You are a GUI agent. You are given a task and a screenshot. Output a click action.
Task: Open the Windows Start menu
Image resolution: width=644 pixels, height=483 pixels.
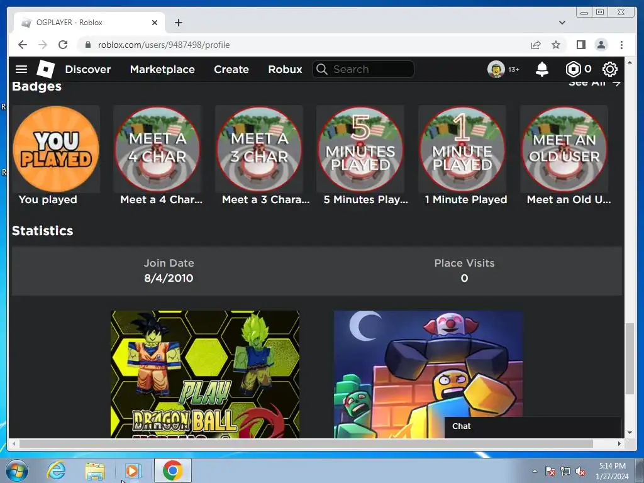(16, 470)
